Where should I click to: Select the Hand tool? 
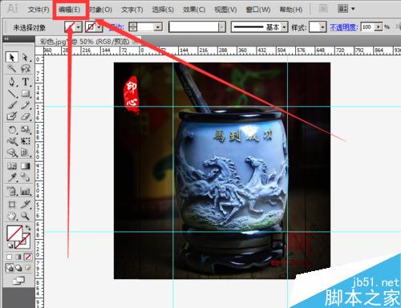click(x=12, y=216)
